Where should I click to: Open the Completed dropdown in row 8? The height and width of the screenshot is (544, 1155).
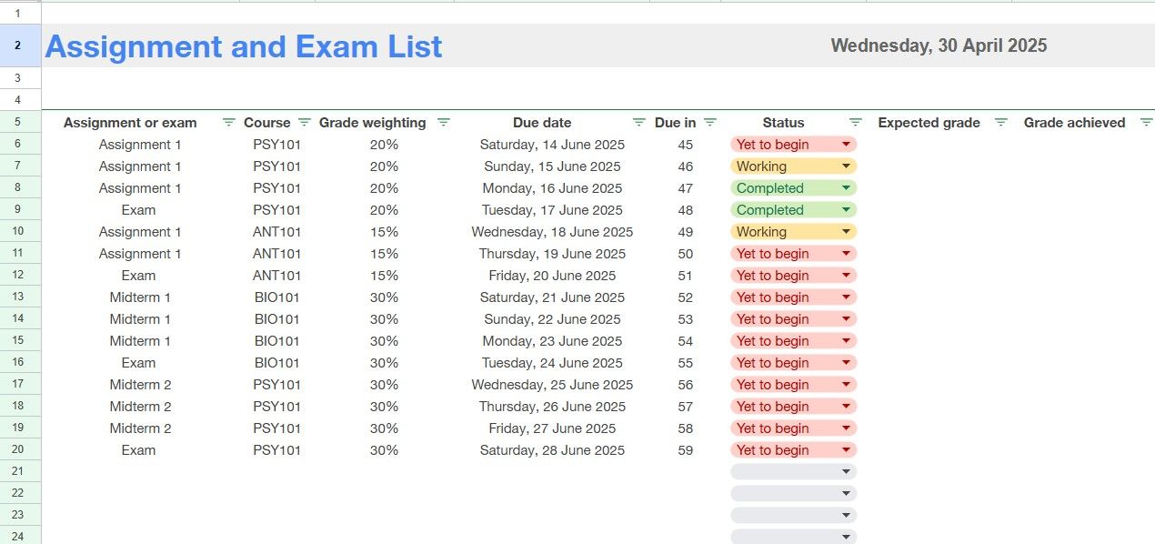847,188
